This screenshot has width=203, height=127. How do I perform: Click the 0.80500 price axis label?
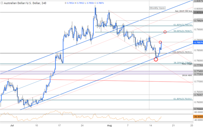pyautogui.click(x=198, y=9)
